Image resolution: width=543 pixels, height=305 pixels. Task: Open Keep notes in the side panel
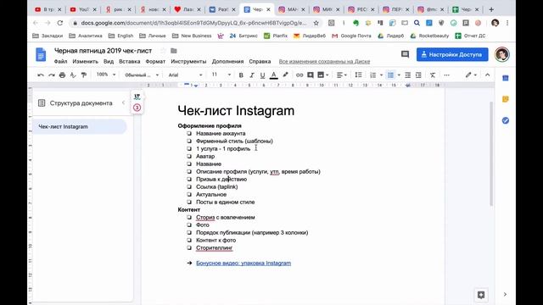506,99
